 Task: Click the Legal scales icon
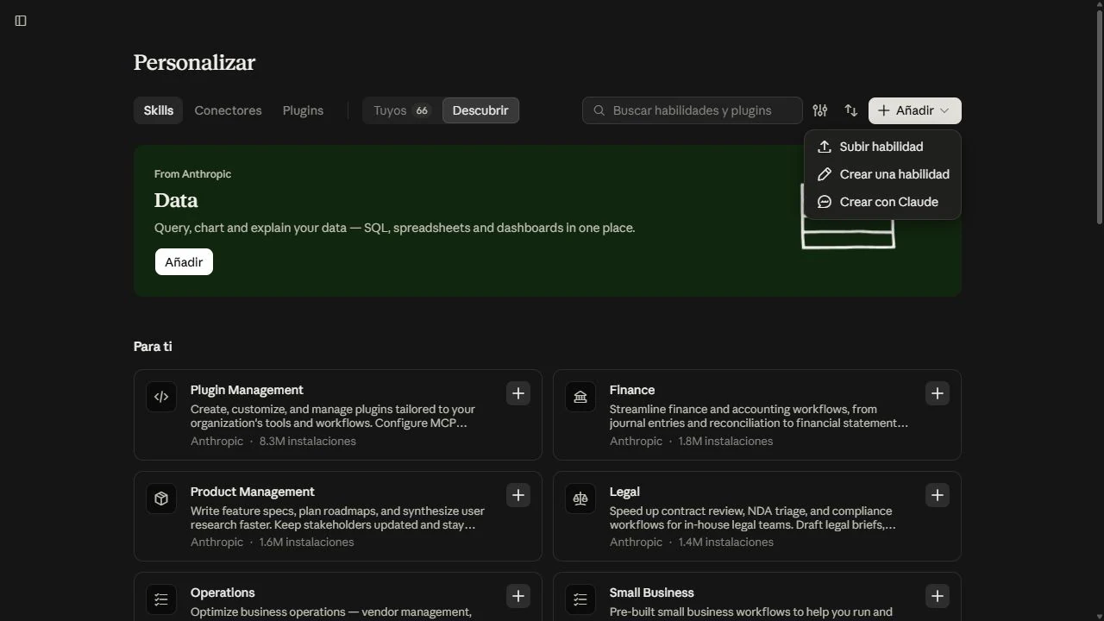click(x=580, y=499)
